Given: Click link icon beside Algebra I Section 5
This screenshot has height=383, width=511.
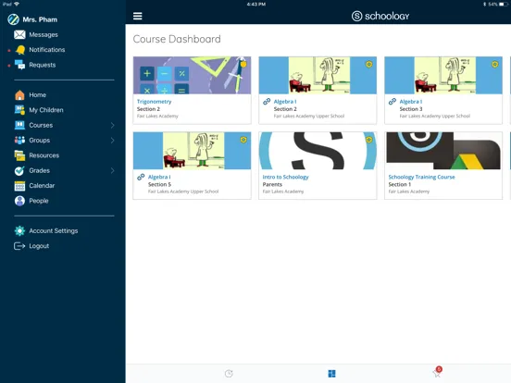Looking at the screenshot, I should click(x=141, y=178).
